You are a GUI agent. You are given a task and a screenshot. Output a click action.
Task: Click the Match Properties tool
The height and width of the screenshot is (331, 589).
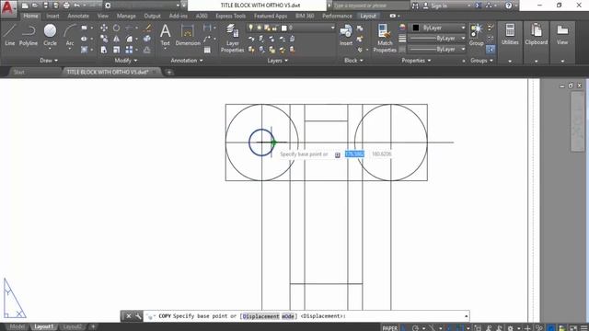(x=385, y=38)
